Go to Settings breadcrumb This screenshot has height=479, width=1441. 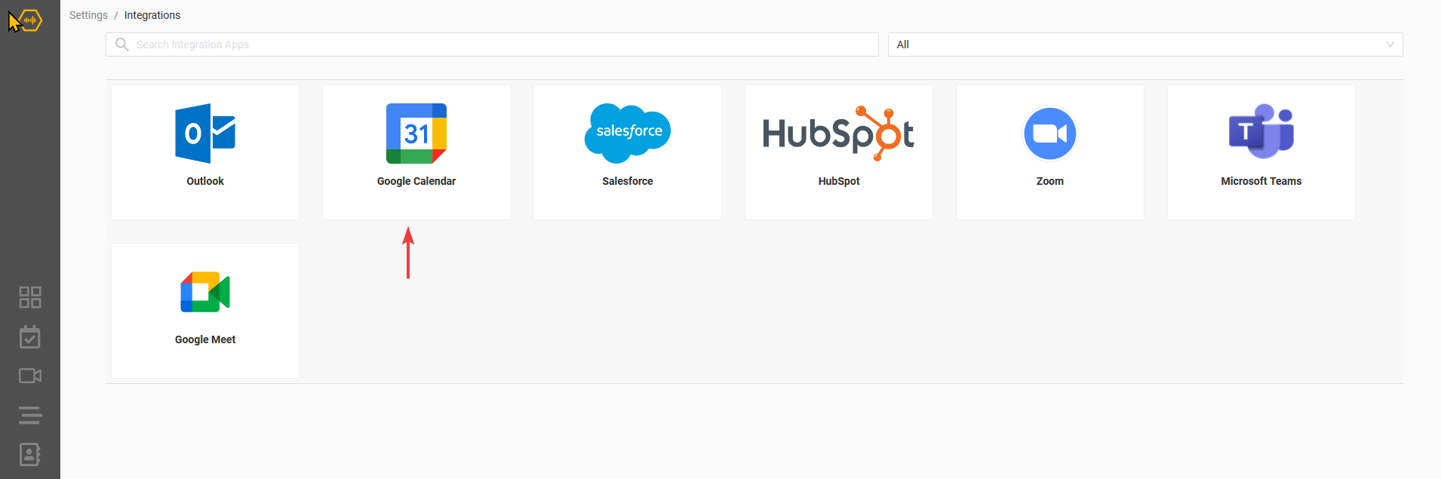tap(88, 15)
